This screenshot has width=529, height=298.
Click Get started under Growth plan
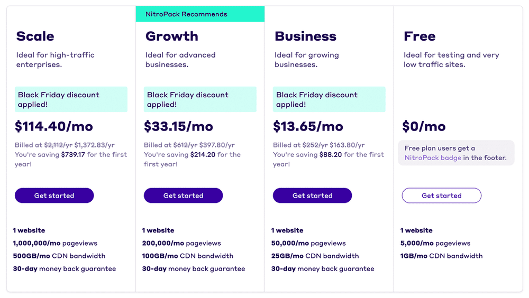pos(183,195)
